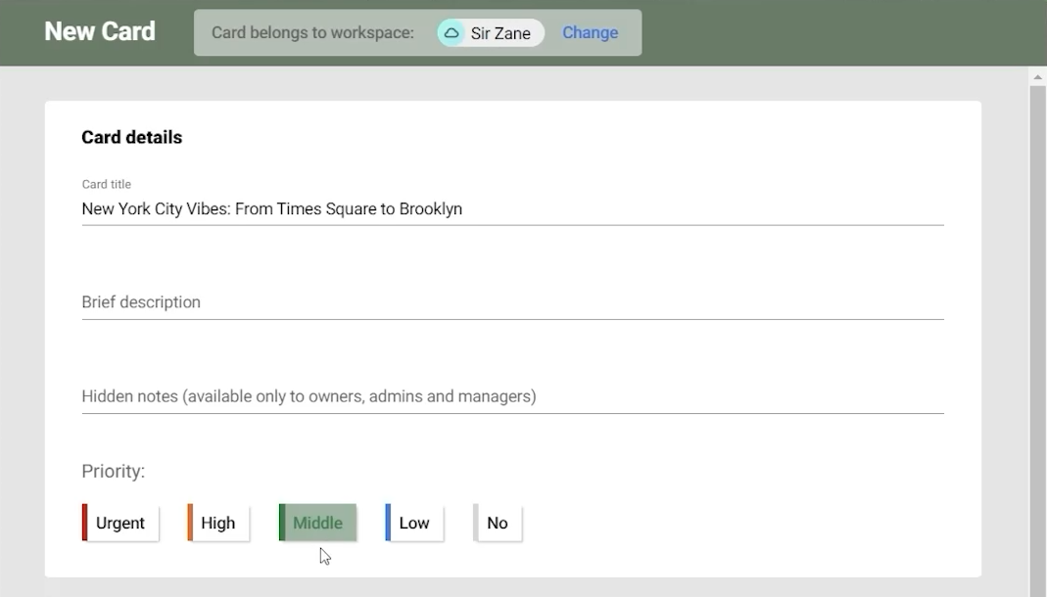Click the Change workspace link
This screenshot has width=1047, height=597.
(590, 33)
